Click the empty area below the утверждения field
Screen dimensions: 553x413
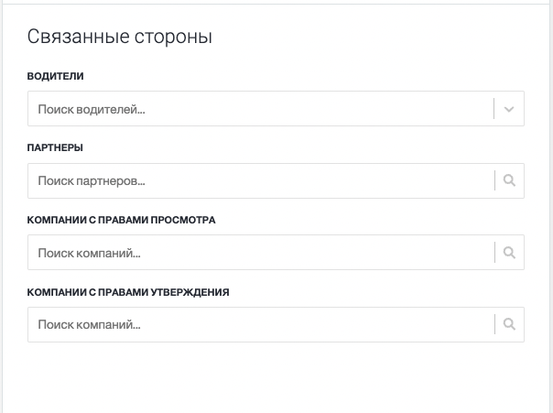276,377
